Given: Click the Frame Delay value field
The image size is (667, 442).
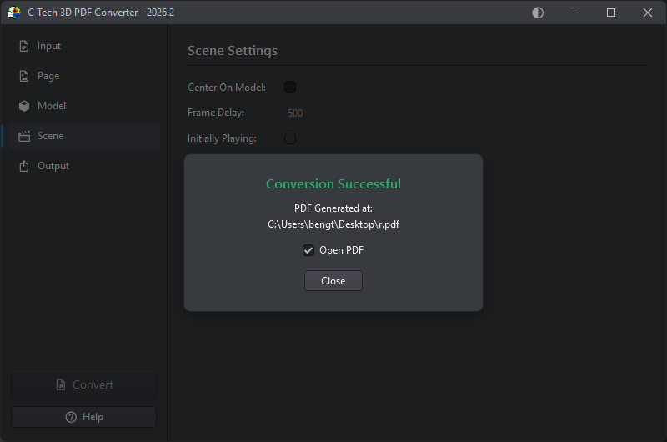Looking at the screenshot, I should pos(295,113).
